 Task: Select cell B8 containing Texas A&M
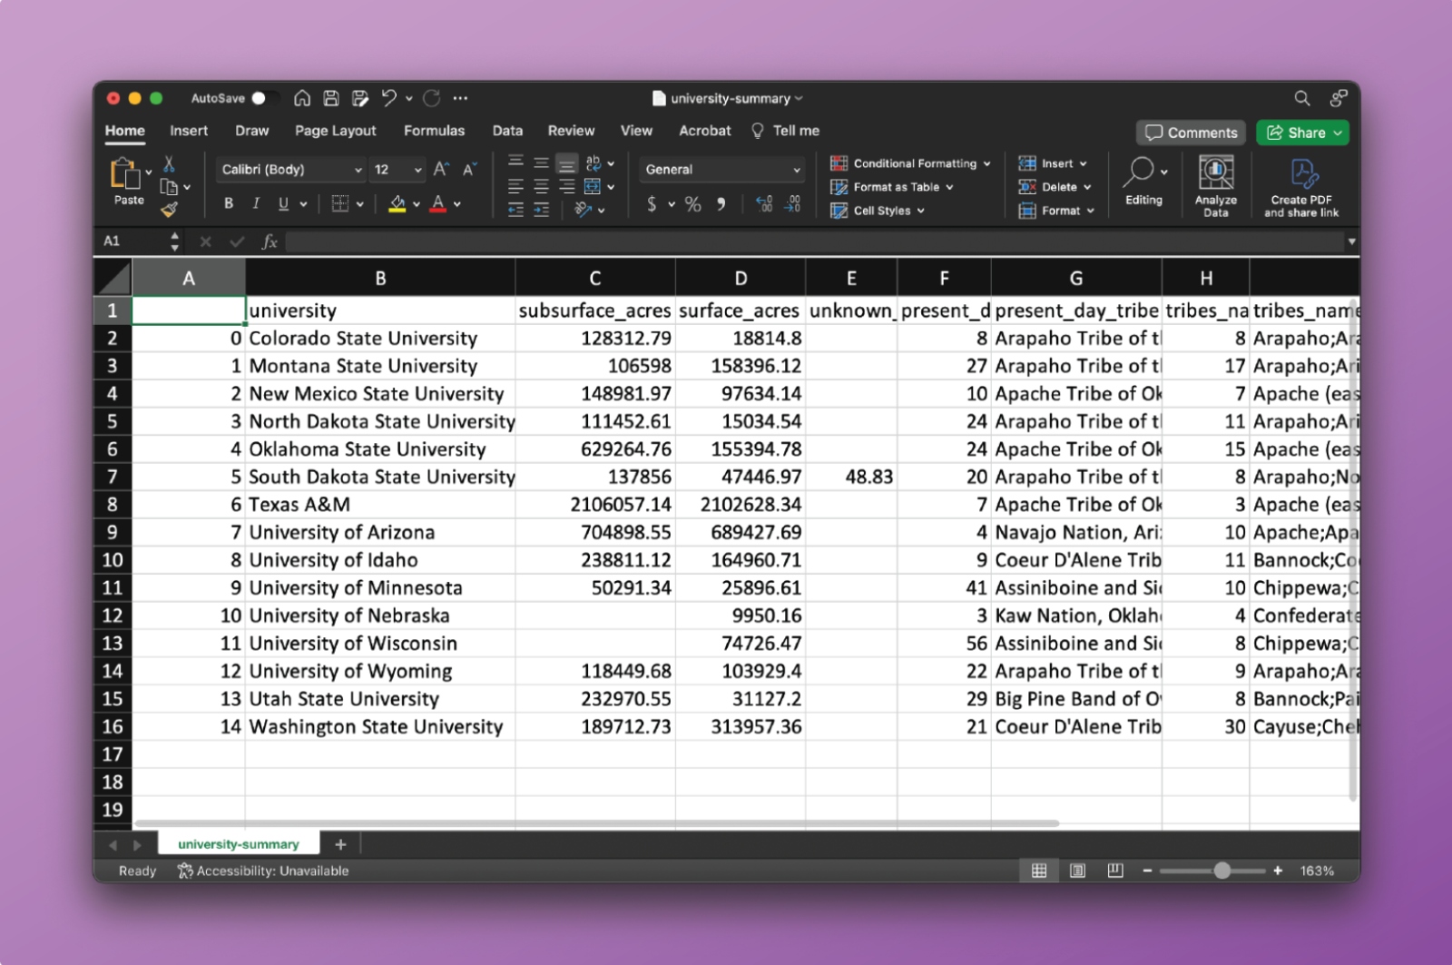point(379,505)
